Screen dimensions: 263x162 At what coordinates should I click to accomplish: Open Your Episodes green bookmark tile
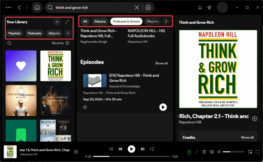tap(21, 131)
